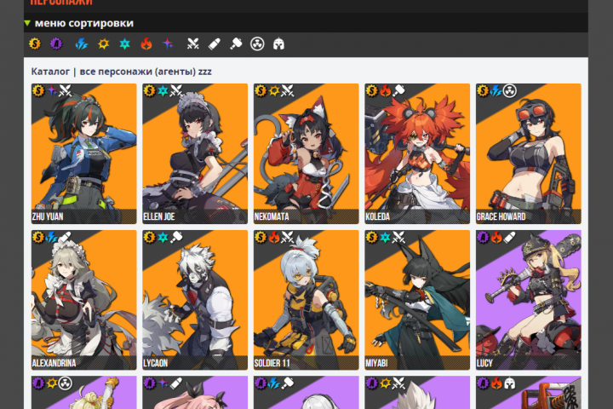Click Stun hammer icon on Koleda card

[x=398, y=91]
